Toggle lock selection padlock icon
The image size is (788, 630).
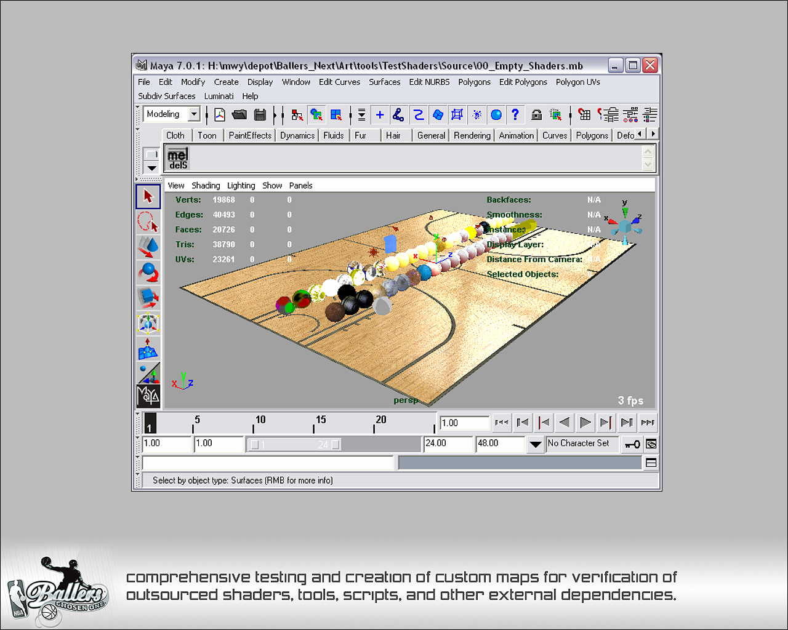tap(536, 114)
